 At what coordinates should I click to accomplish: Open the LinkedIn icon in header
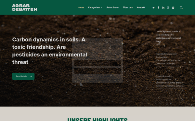tap(163, 7)
